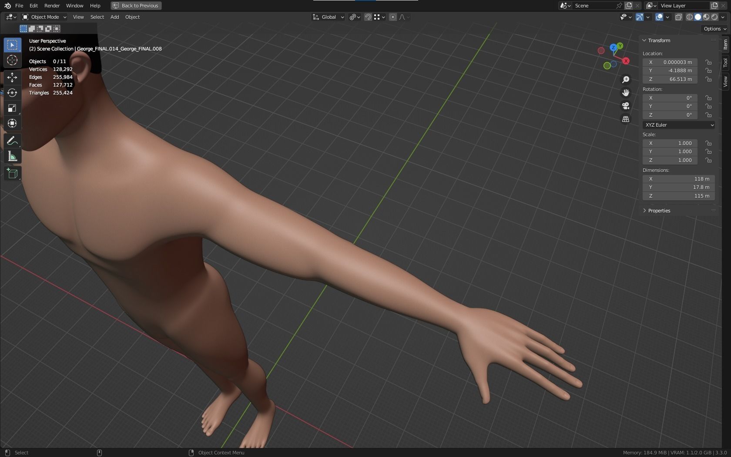
Task: Select the Select Box tool
Action: 12,45
